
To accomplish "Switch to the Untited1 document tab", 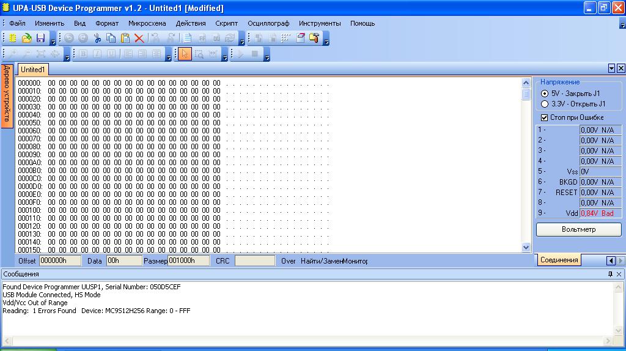I will 33,70.
